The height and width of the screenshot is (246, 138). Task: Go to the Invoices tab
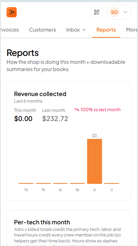(x=10, y=30)
